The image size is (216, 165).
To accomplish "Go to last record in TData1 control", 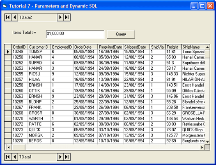I will [67, 157].
